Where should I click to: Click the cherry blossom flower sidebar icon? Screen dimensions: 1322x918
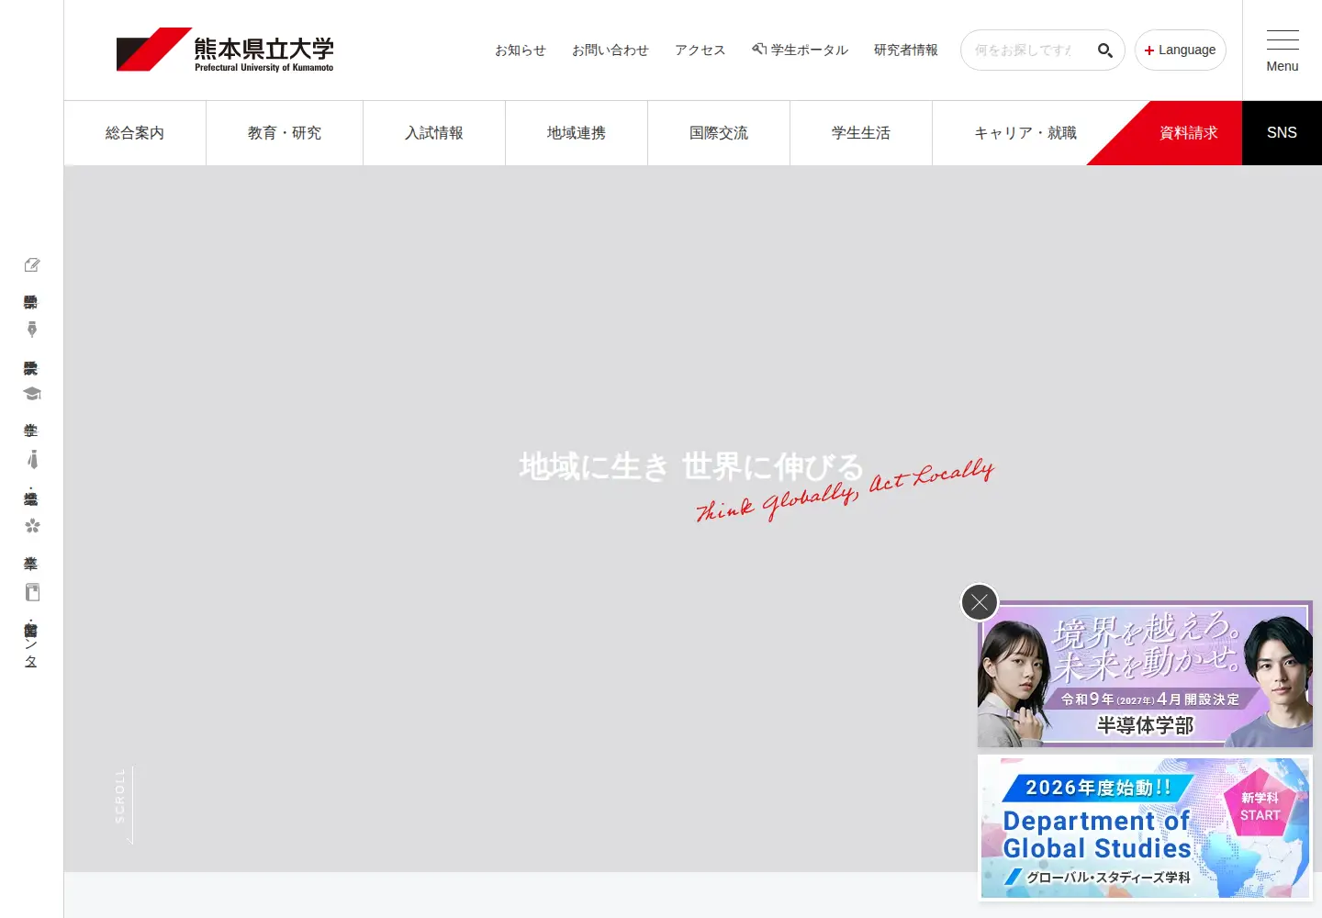coord(32,526)
